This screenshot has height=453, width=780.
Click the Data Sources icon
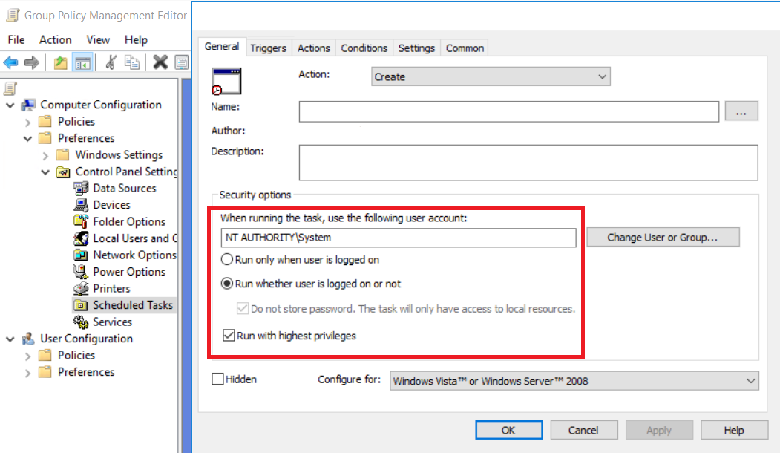81,188
